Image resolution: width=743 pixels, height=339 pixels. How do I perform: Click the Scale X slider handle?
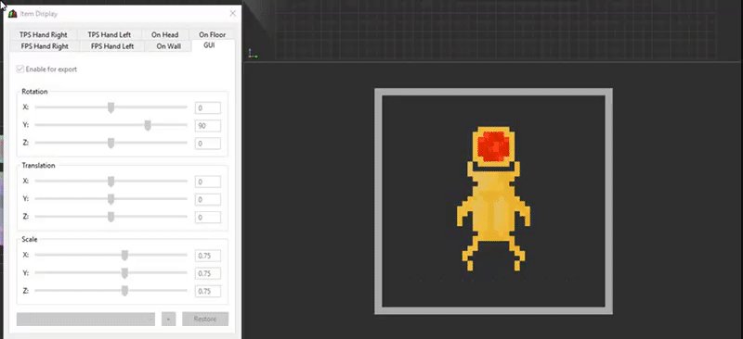coord(124,256)
